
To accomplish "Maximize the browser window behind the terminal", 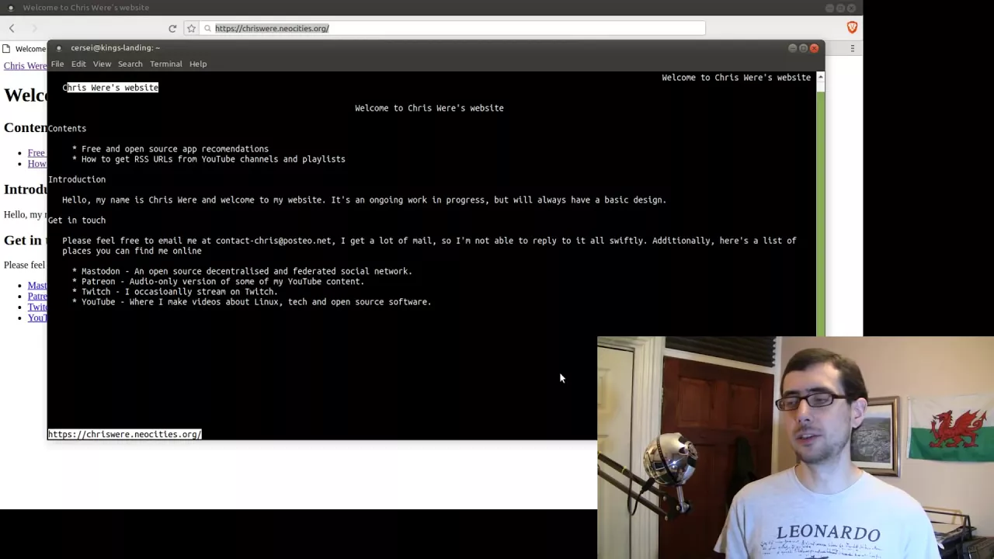I will (x=840, y=8).
